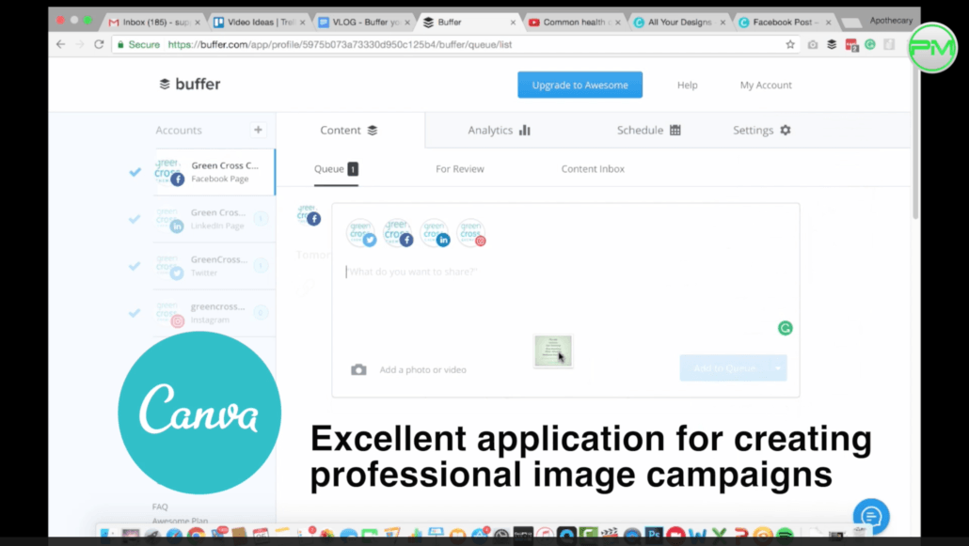Image resolution: width=969 pixels, height=546 pixels.
Task: Click the Grammarly icon in composer
Action: pyautogui.click(x=785, y=328)
